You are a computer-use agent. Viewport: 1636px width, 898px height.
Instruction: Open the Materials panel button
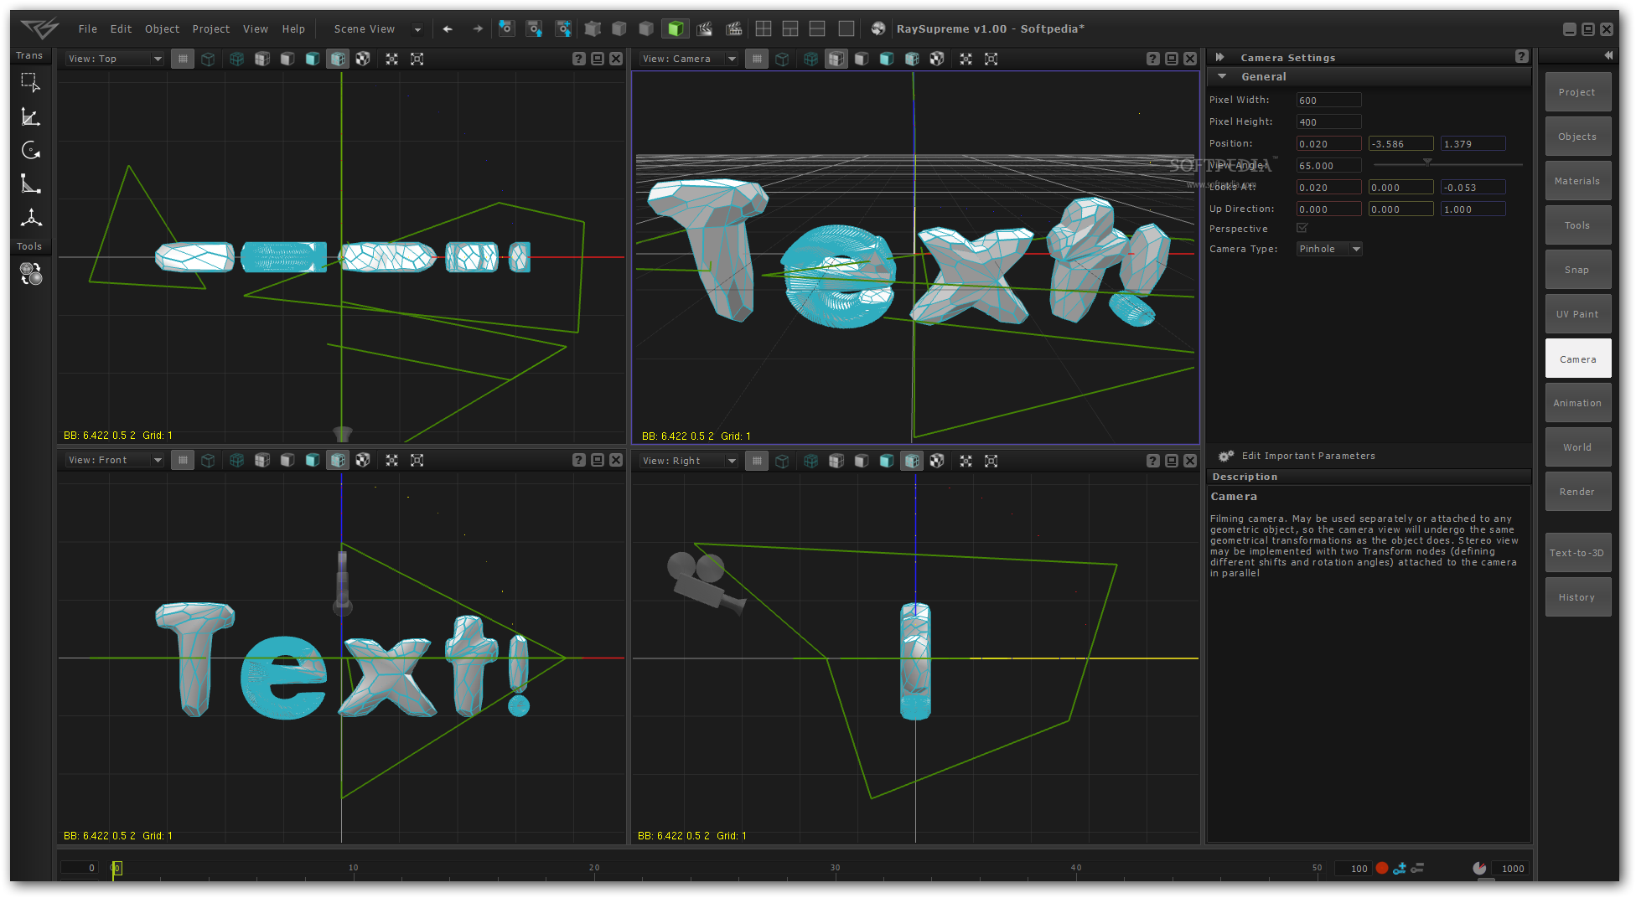1578,181
